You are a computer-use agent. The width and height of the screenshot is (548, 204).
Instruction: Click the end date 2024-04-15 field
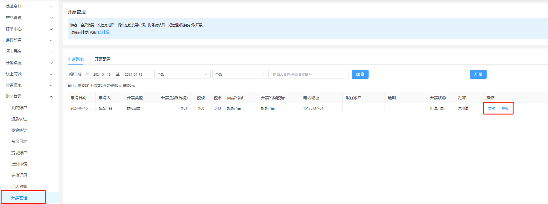click(133, 74)
